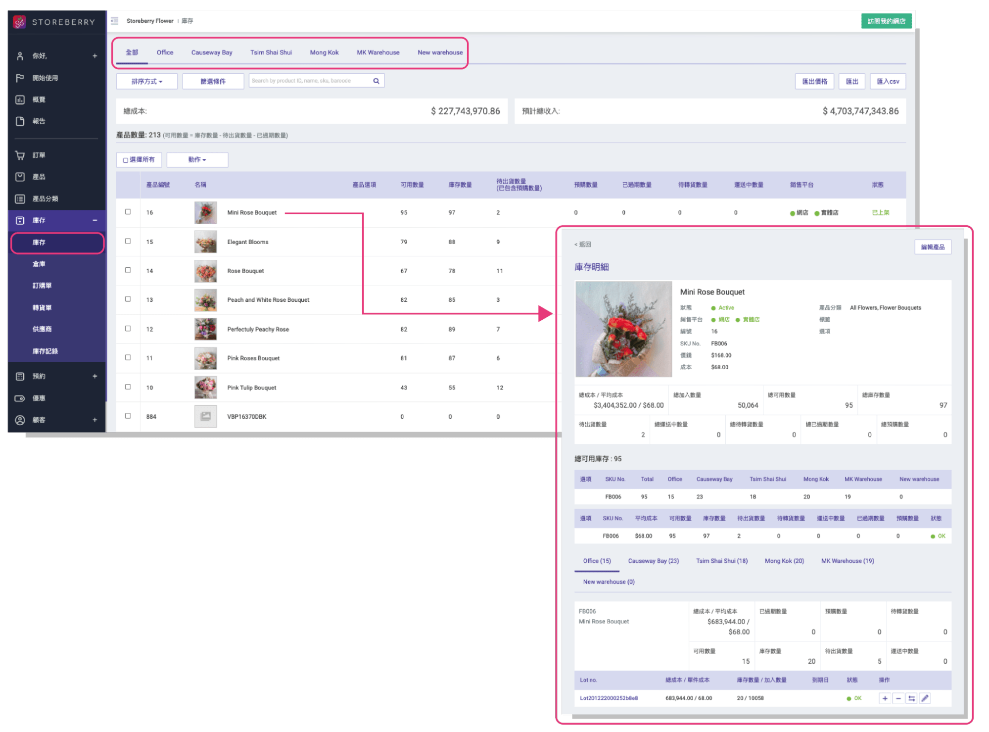Viewport: 989px width, 732px height.
Task: Open the Overview chart icon
Action: [x=20, y=99]
